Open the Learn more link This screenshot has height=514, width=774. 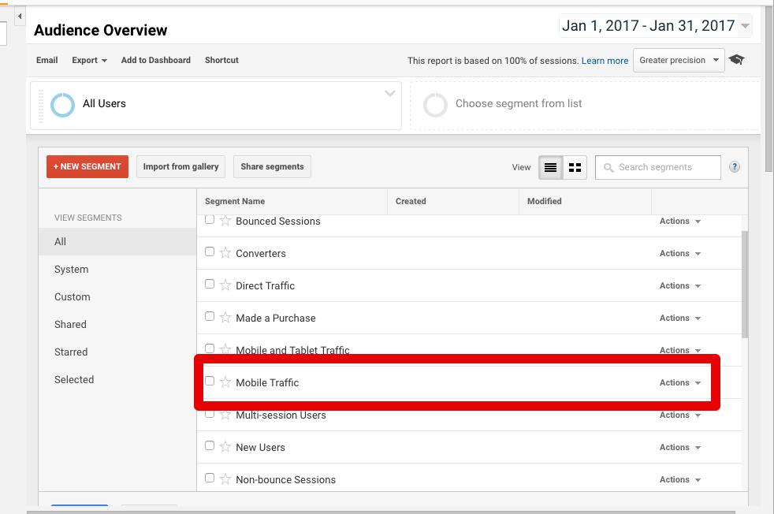[605, 61]
